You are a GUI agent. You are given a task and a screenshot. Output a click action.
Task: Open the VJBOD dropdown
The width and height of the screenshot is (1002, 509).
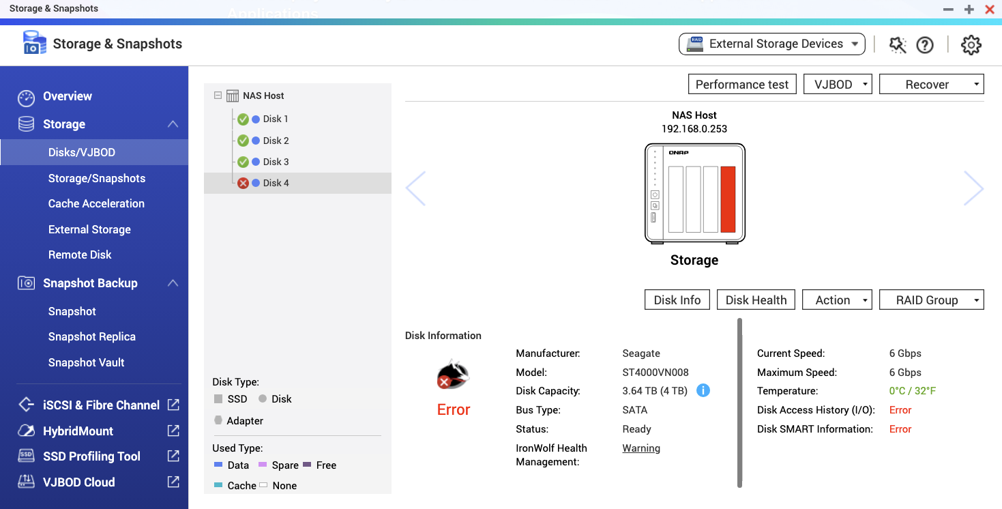[838, 84]
